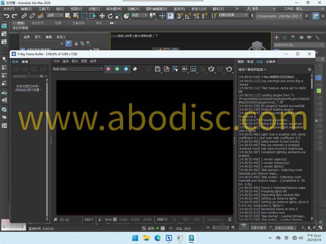Activate the Select and Move tool
The width and height of the screenshot is (326, 244).
(x=102, y=16)
